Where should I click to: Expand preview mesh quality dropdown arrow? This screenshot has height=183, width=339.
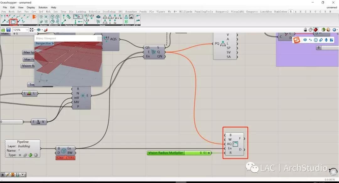coord(337,30)
